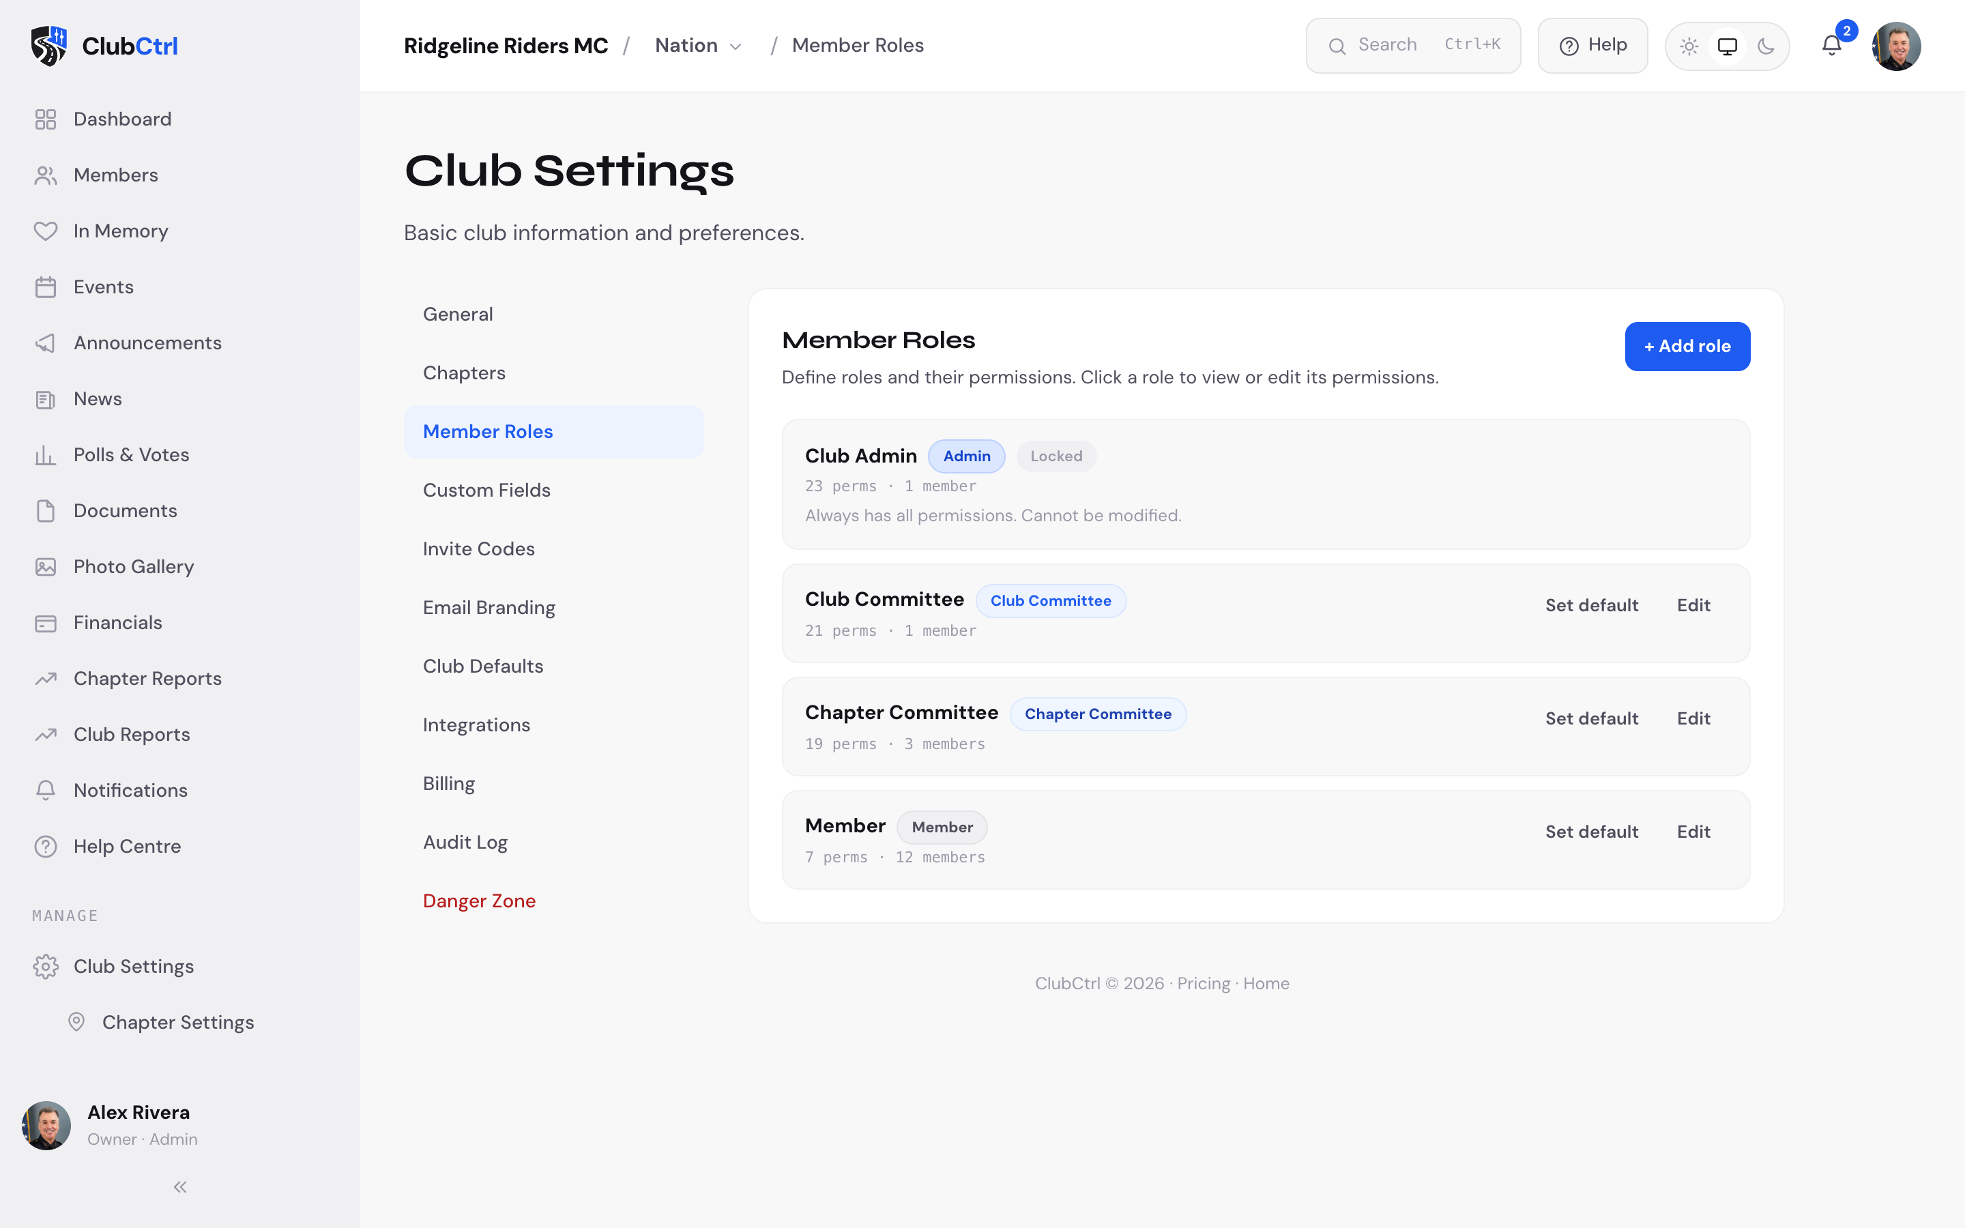This screenshot has width=1965, height=1228.
Task: Click the Chapter Reports trend icon
Action: click(46, 679)
